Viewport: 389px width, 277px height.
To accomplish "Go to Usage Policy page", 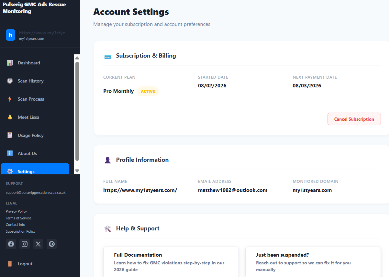I will (x=30, y=135).
